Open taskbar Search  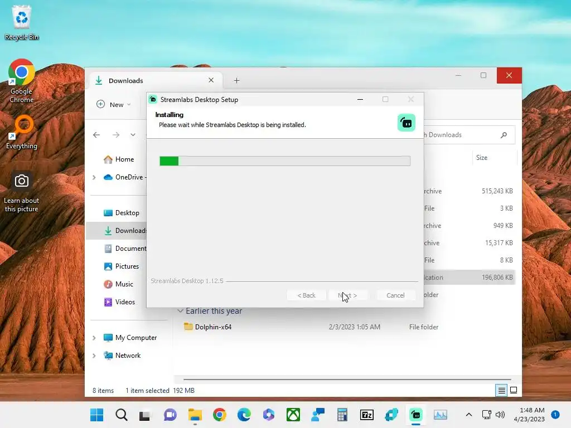point(121,415)
